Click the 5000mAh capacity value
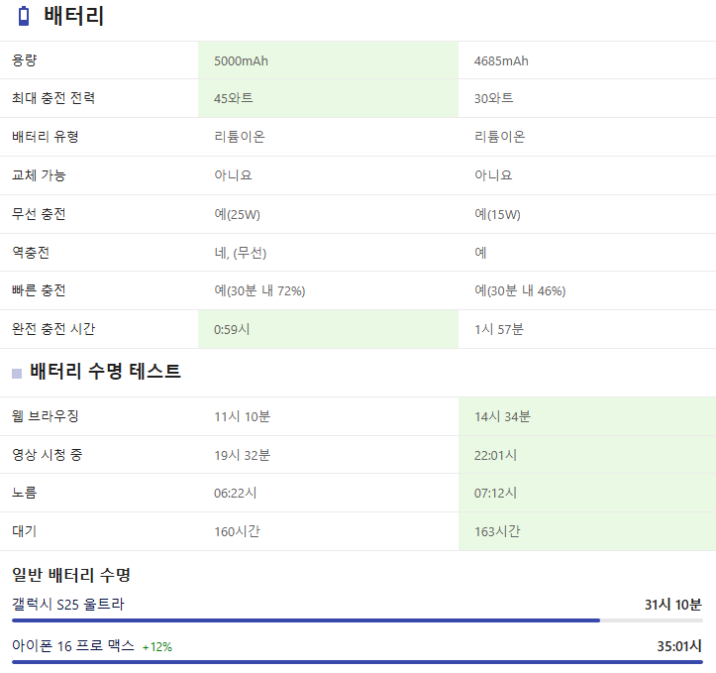The width and height of the screenshot is (716, 673). tap(241, 60)
